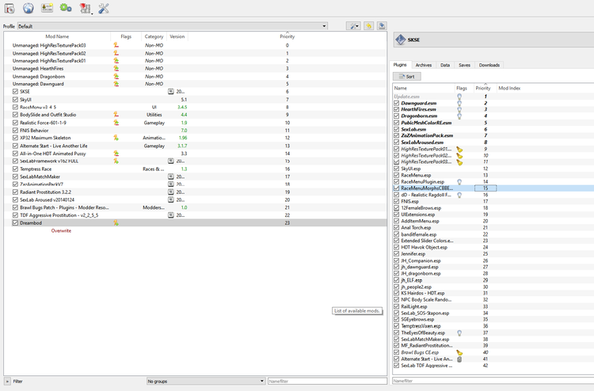Image resolution: width=594 pixels, height=391 pixels.
Task: Open the tools puzzle icon in toolbar
Action: [x=86, y=8]
